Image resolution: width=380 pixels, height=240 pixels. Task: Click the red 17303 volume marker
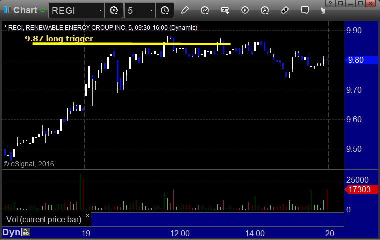click(x=361, y=190)
